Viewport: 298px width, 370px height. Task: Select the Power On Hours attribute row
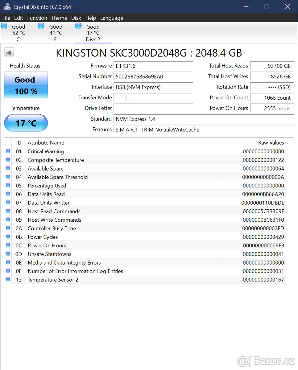click(123, 245)
